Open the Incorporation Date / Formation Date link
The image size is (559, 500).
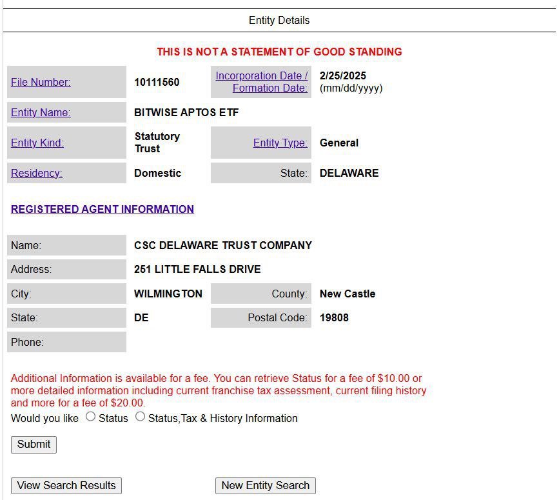pos(261,82)
